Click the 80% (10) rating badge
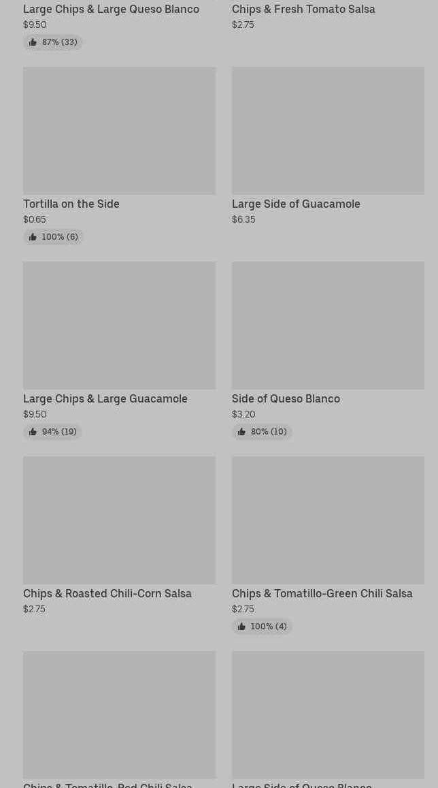The height and width of the screenshot is (788, 438). 262,432
